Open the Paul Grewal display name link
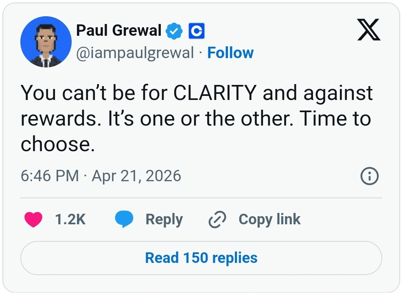 pos(119,30)
